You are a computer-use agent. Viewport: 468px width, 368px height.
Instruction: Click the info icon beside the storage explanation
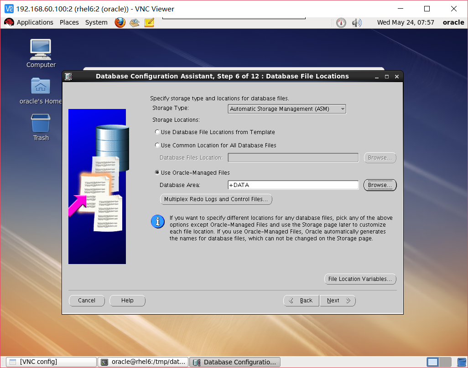157,222
